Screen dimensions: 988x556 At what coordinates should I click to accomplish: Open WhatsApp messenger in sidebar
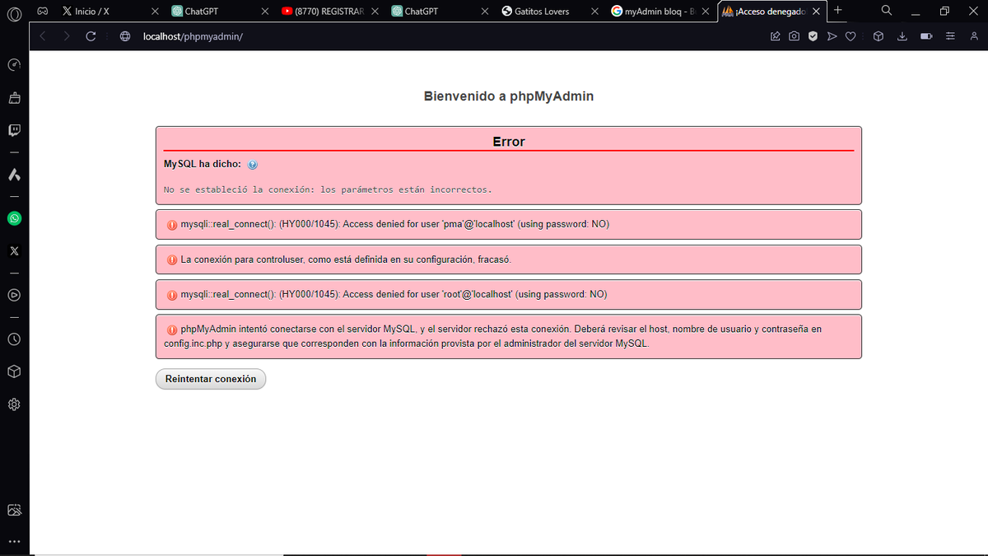14,218
